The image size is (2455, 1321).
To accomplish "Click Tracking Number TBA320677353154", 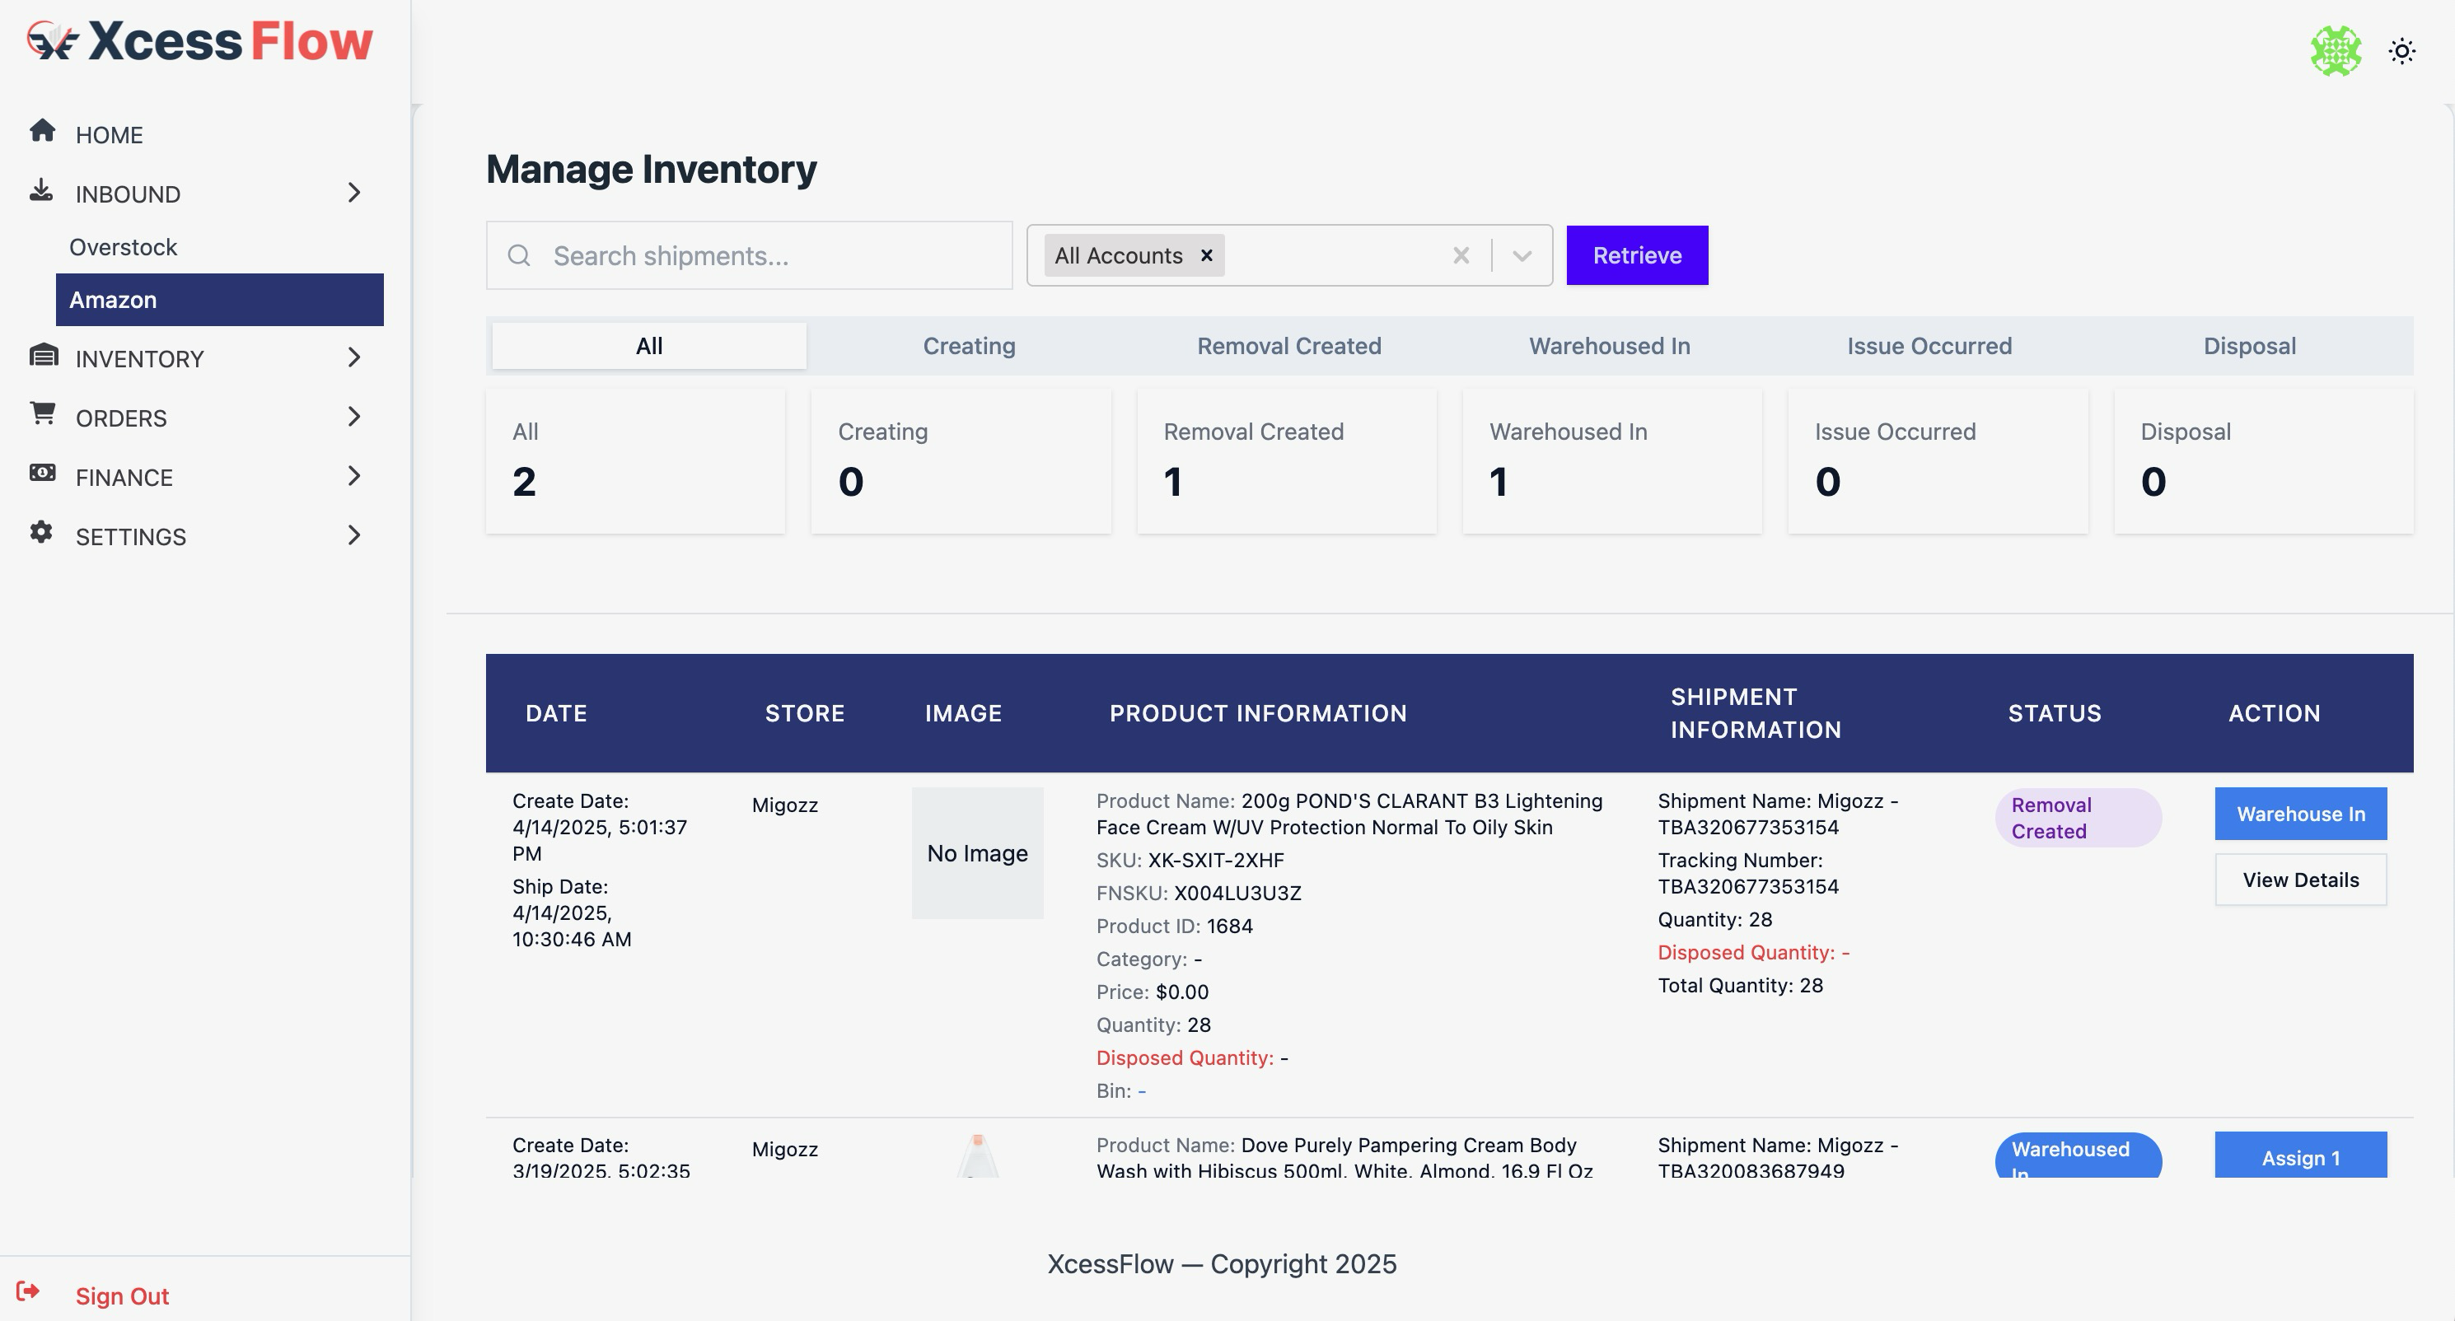I will point(1749,873).
